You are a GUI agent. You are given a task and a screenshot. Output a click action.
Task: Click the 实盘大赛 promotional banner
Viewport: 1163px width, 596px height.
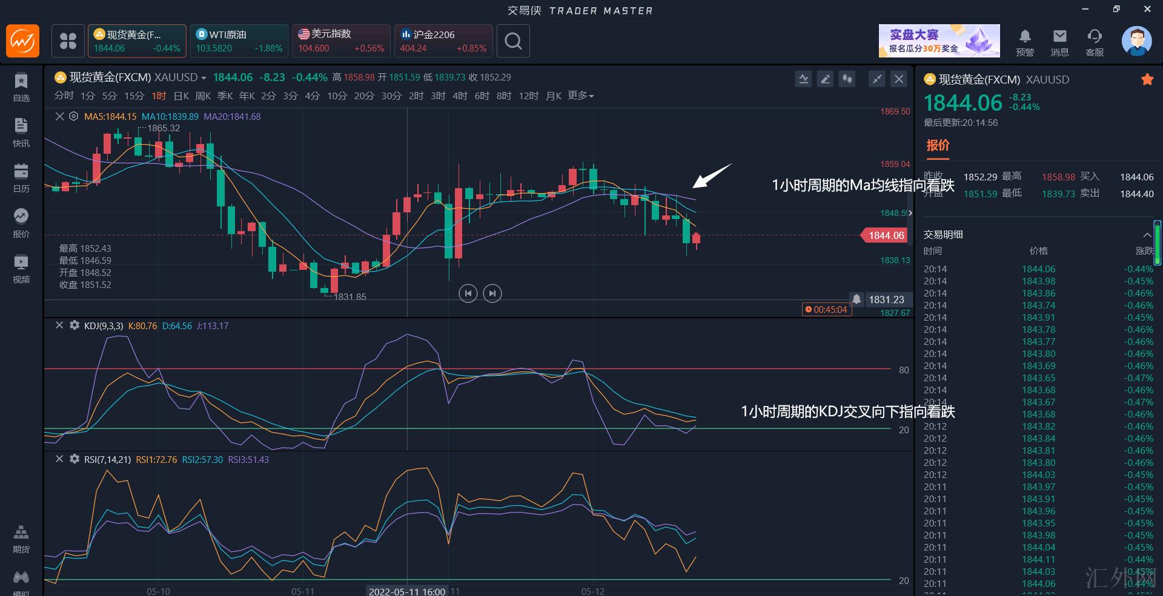939,41
